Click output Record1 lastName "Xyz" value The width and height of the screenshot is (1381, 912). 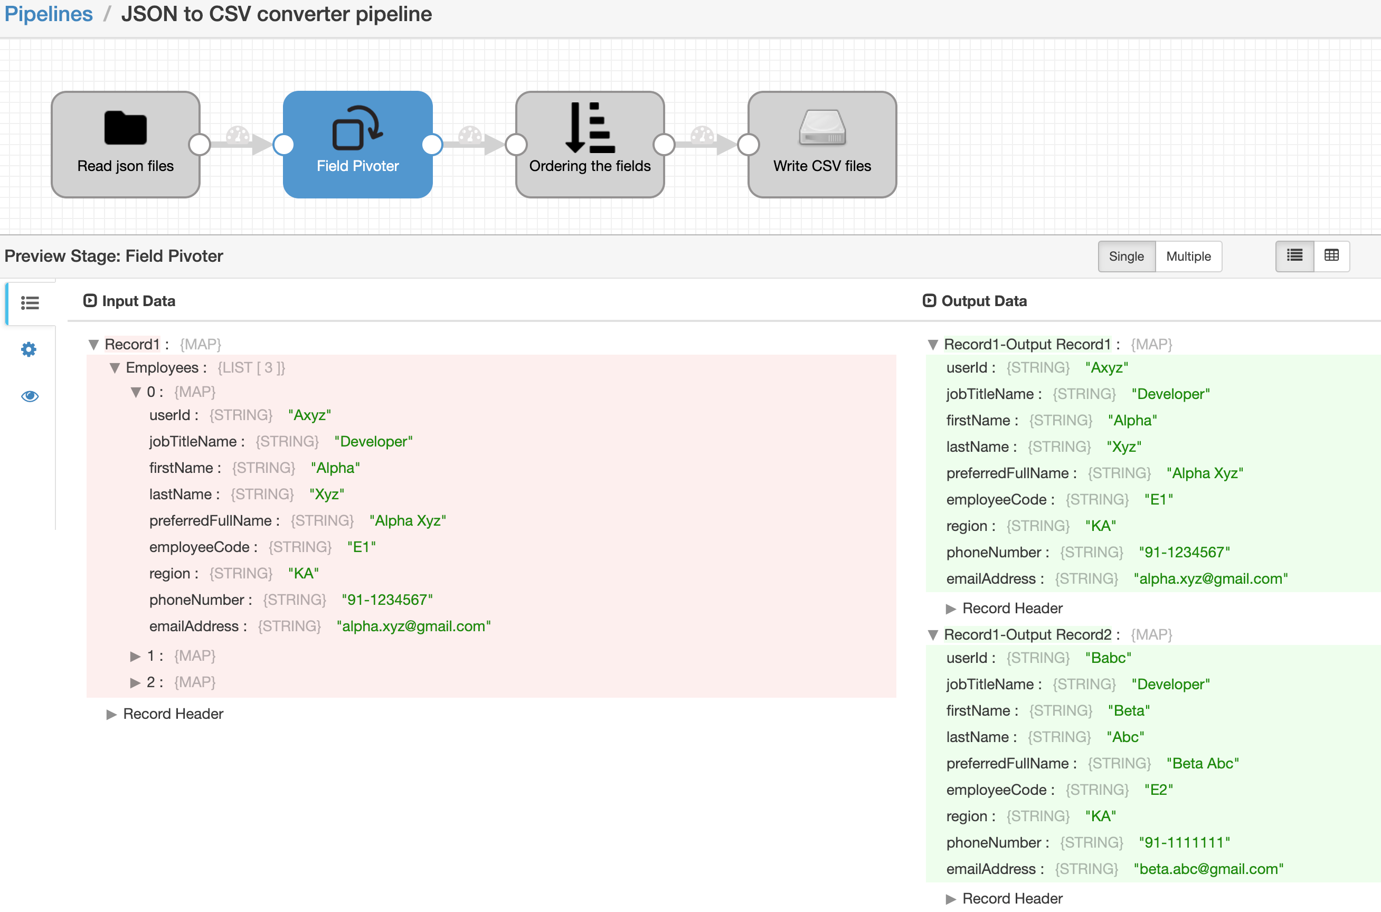click(x=1124, y=446)
